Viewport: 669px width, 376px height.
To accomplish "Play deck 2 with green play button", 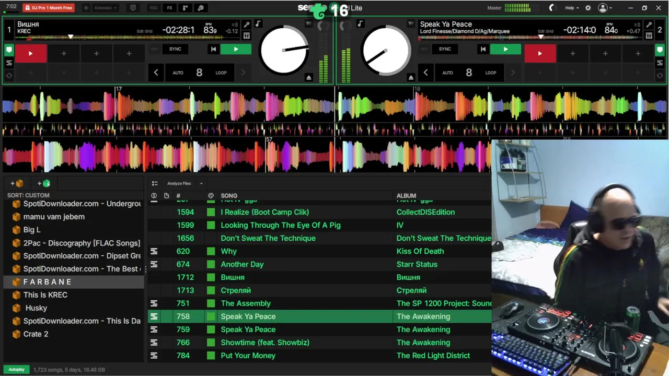I will 505,49.
